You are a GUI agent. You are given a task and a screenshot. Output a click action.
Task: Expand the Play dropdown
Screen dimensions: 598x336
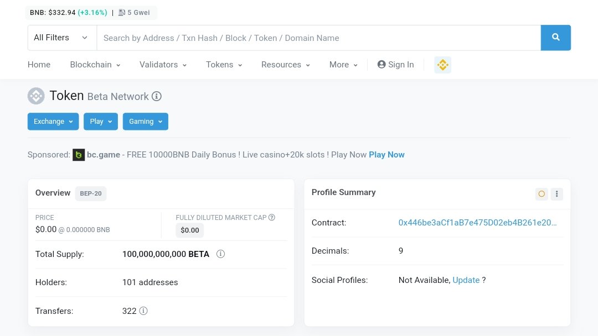tap(100, 121)
